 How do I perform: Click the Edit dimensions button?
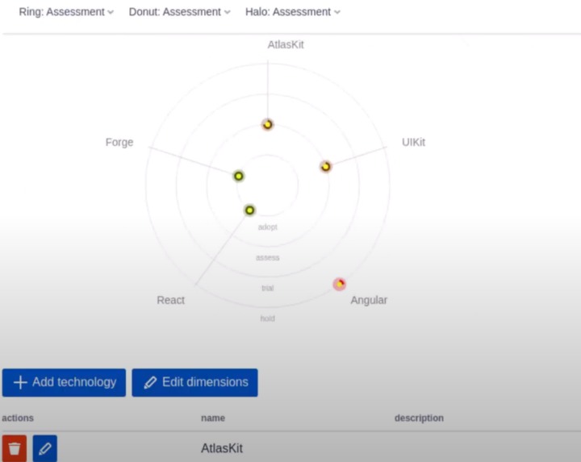(195, 382)
